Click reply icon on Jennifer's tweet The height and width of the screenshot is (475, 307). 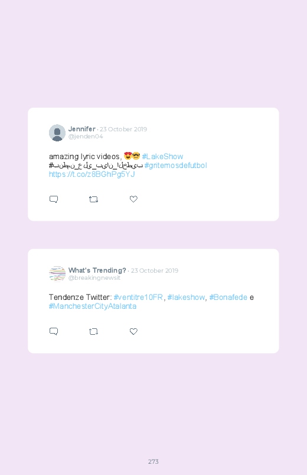[x=54, y=199]
